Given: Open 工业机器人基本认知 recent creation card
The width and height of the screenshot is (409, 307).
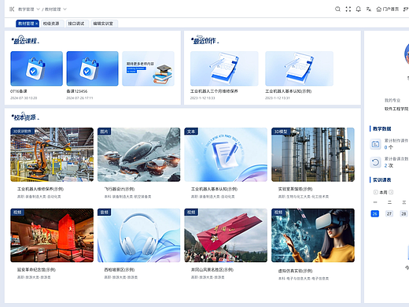Looking at the screenshot, I should pyautogui.click(x=299, y=68).
